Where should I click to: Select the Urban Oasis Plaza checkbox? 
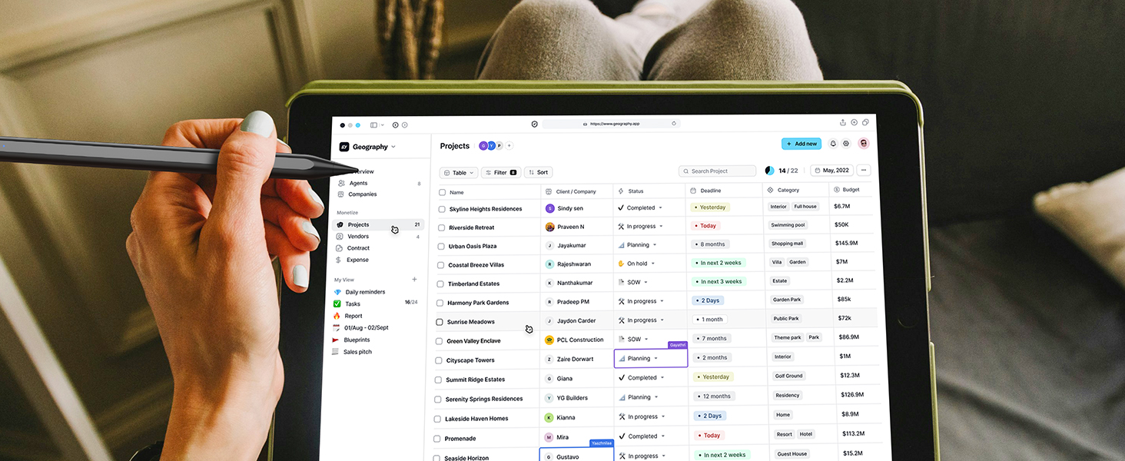(441, 247)
